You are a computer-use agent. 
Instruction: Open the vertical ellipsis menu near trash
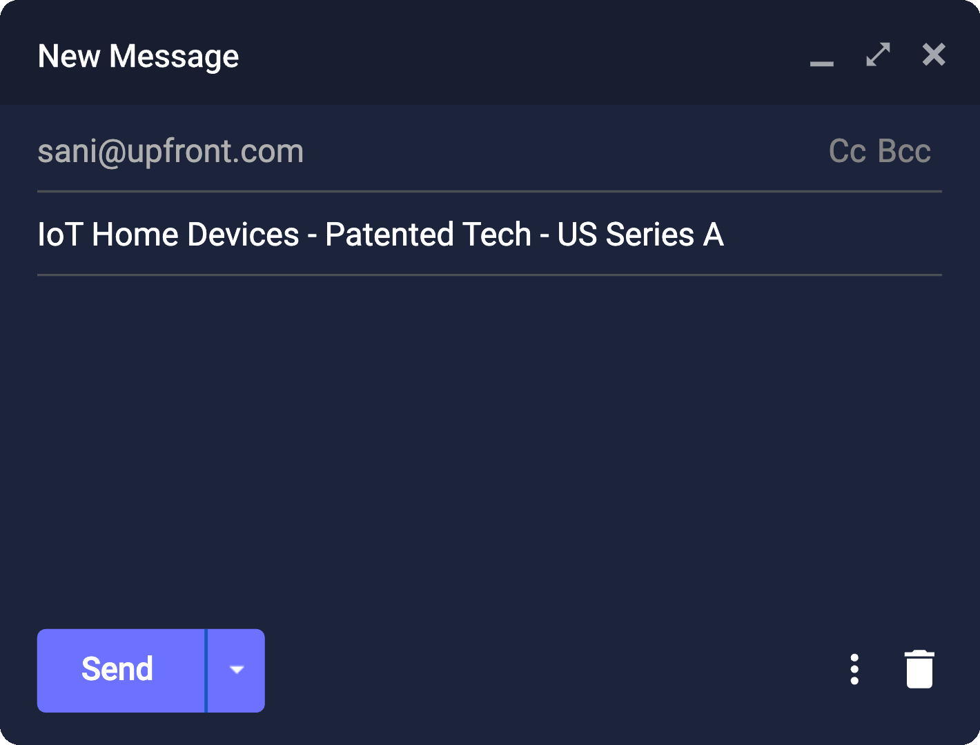[854, 669]
